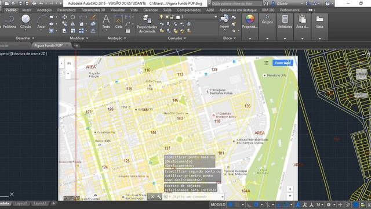Open Propriedades da camada layer manager
371x209 pixels.
(147, 24)
